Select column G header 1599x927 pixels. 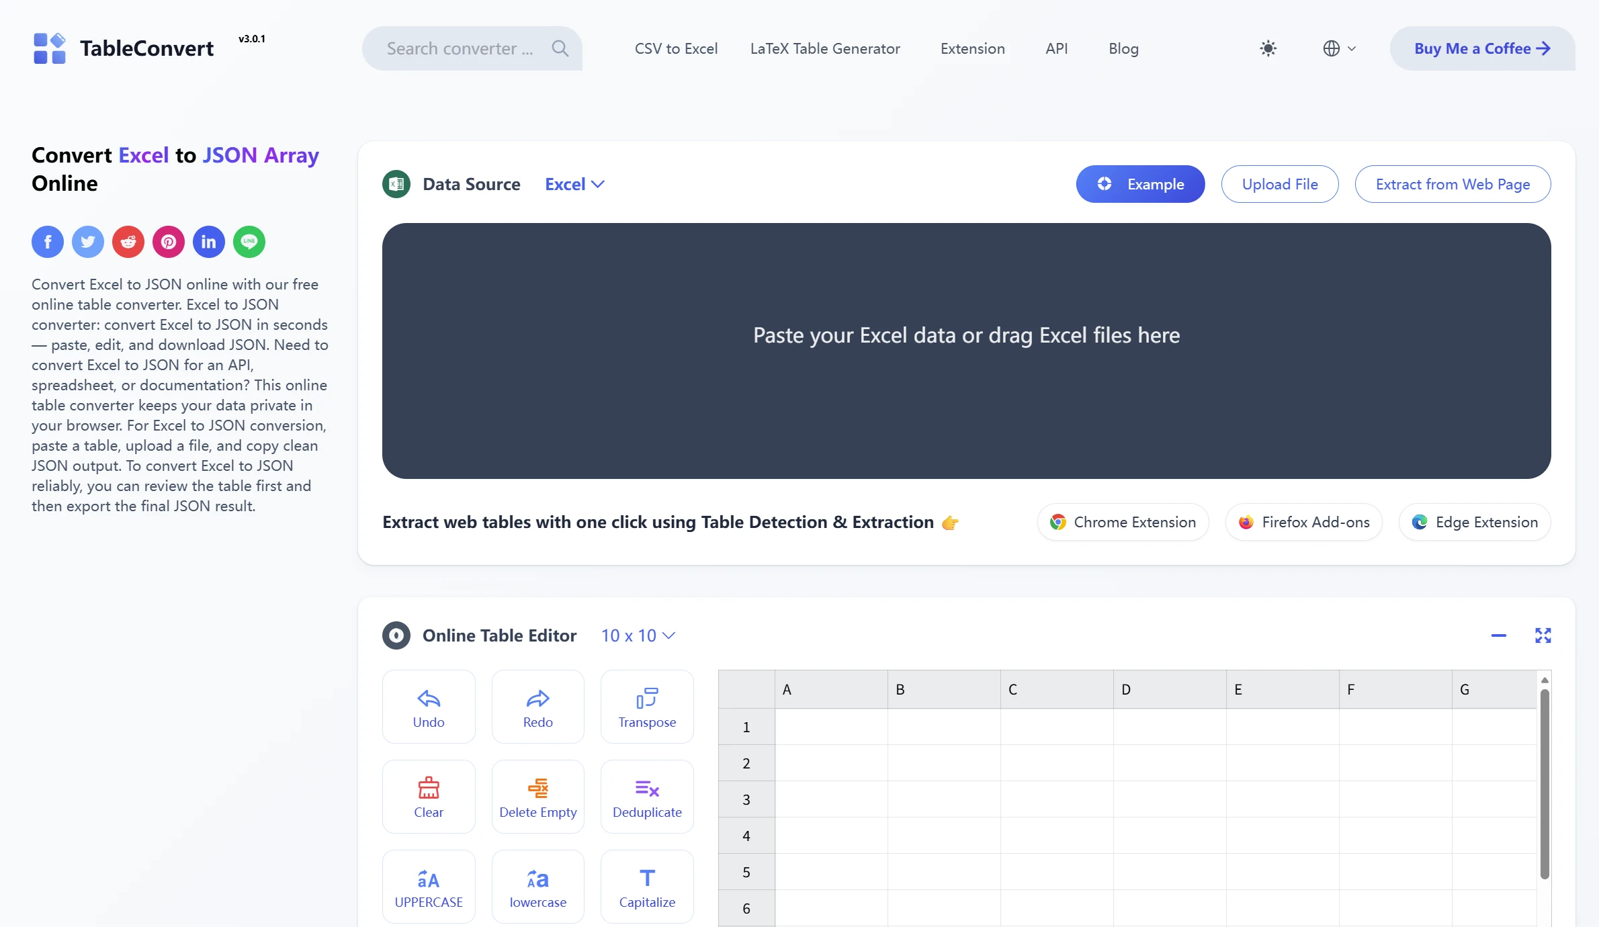tap(1494, 689)
